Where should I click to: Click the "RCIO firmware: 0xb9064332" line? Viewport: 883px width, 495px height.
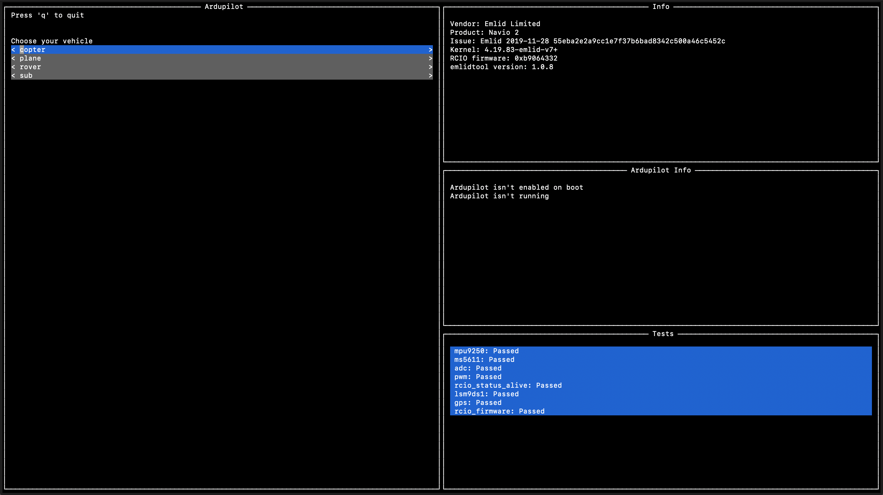coord(504,58)
